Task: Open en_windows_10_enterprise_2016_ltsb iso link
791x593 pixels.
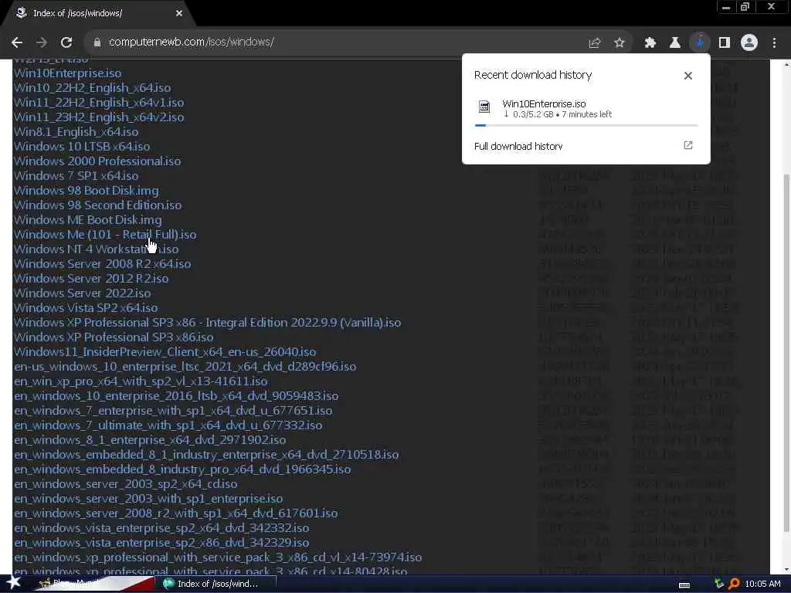Action: 176,395
